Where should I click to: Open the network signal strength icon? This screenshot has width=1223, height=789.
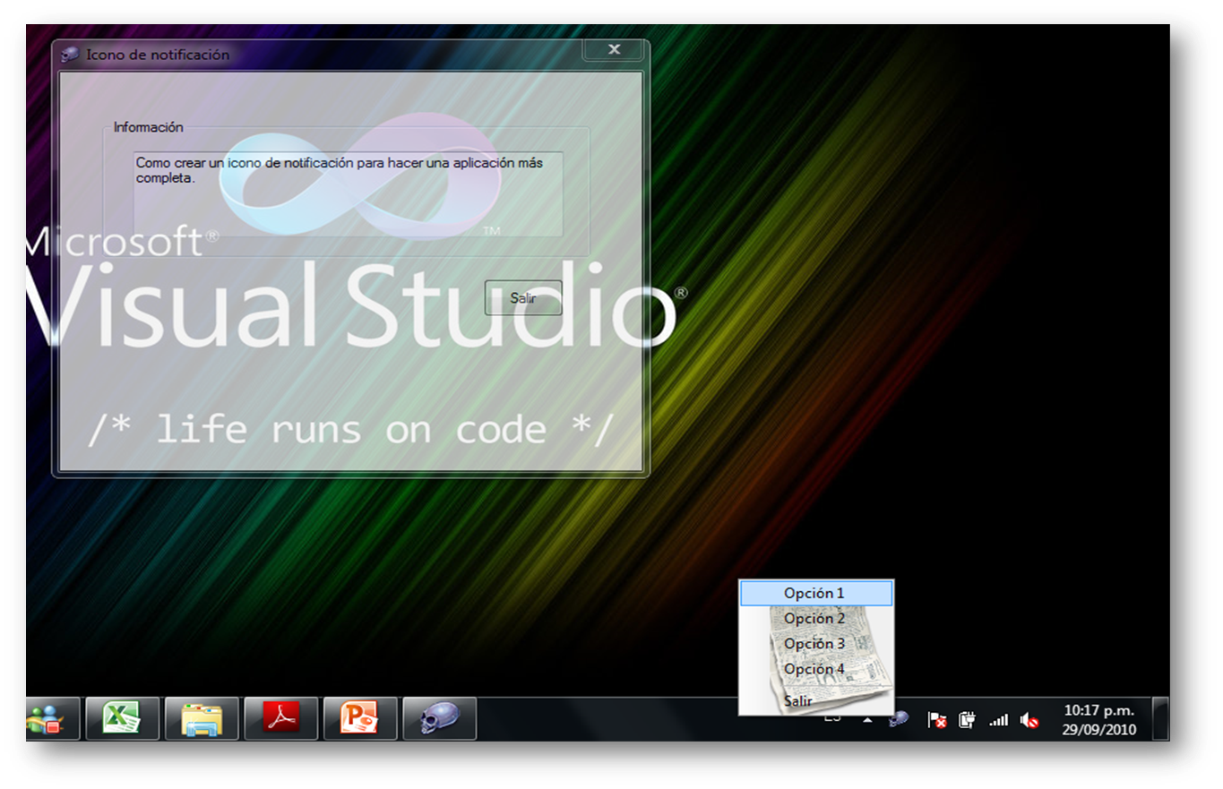tap(997, 718)
